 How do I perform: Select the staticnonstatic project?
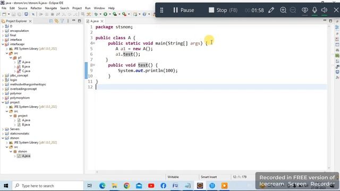click(20, 134)
